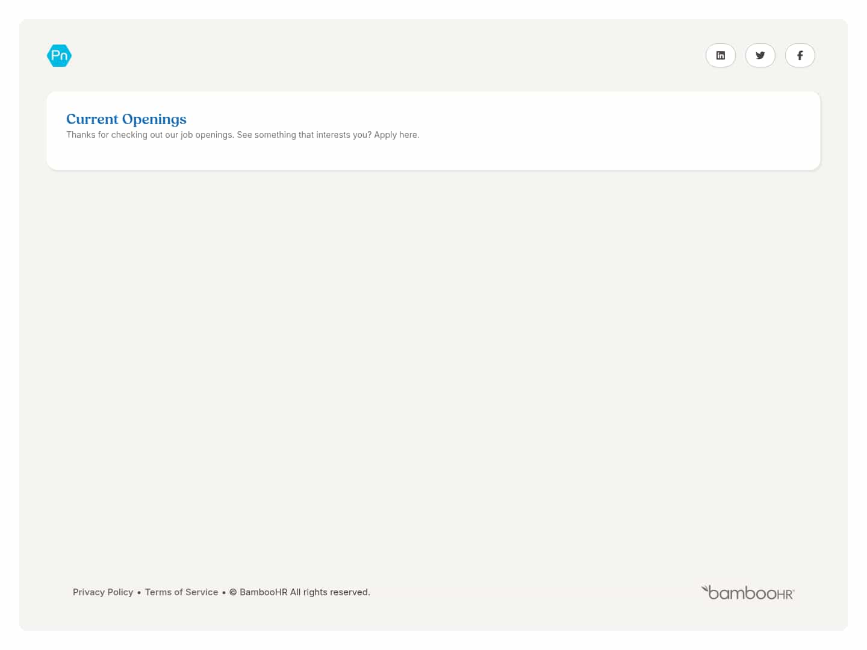Open the Privacy Policy page

point(103,592)
